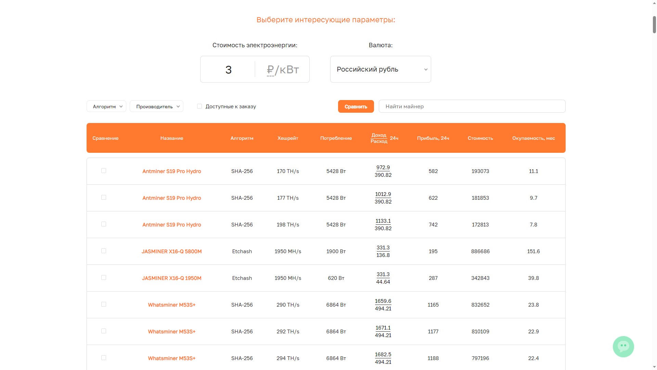Tick comparison checkbox for Whatsminer M53S+ 290 TH/s
The height and width of the screenshot is (370, 657).
(x=104, y=304)
